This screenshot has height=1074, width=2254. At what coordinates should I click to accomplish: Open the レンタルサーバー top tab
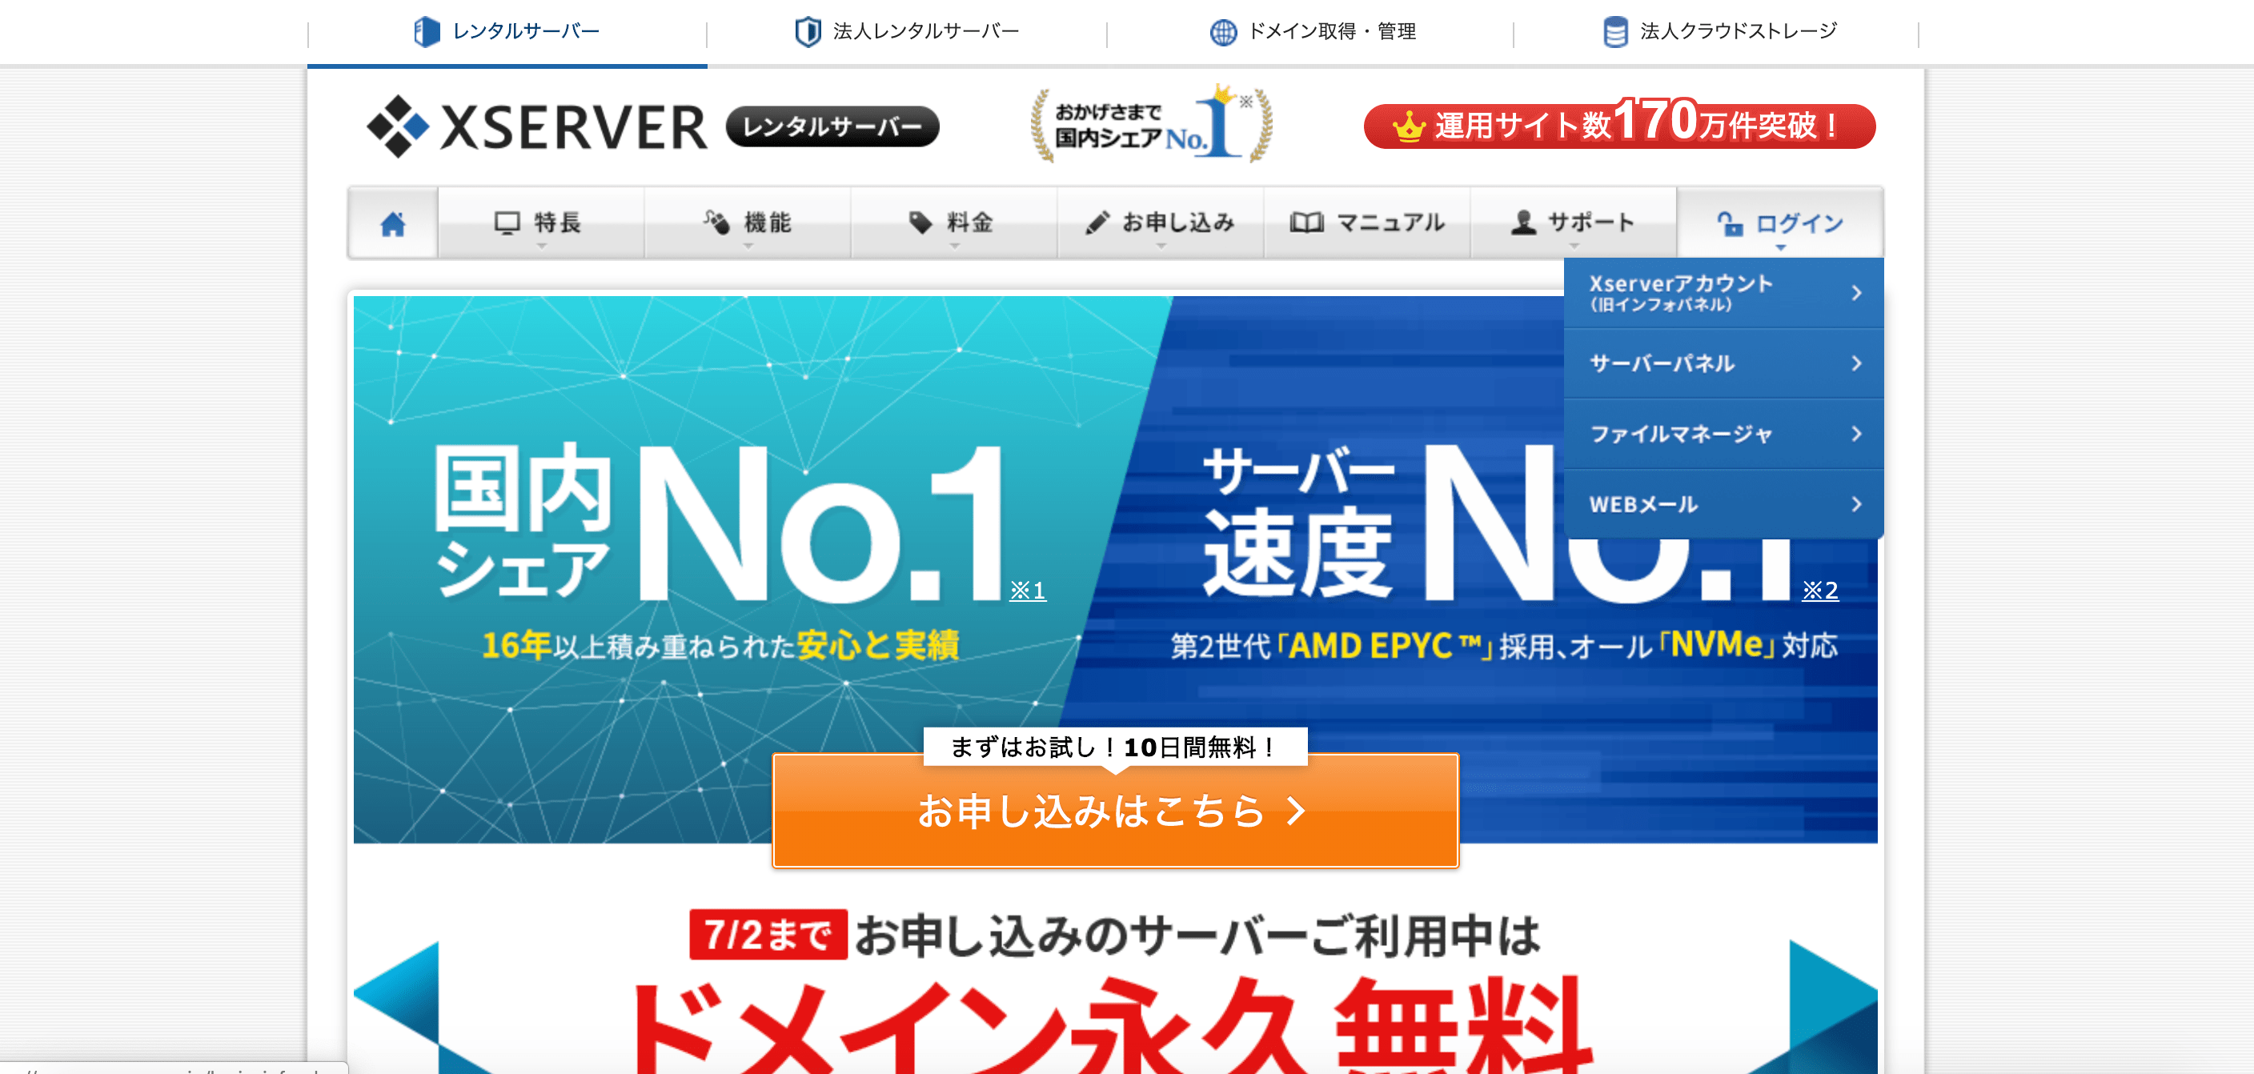(x=507, y=32)
